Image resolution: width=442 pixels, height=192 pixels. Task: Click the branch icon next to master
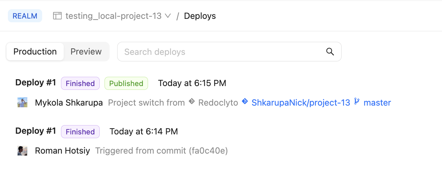(357, 102)
